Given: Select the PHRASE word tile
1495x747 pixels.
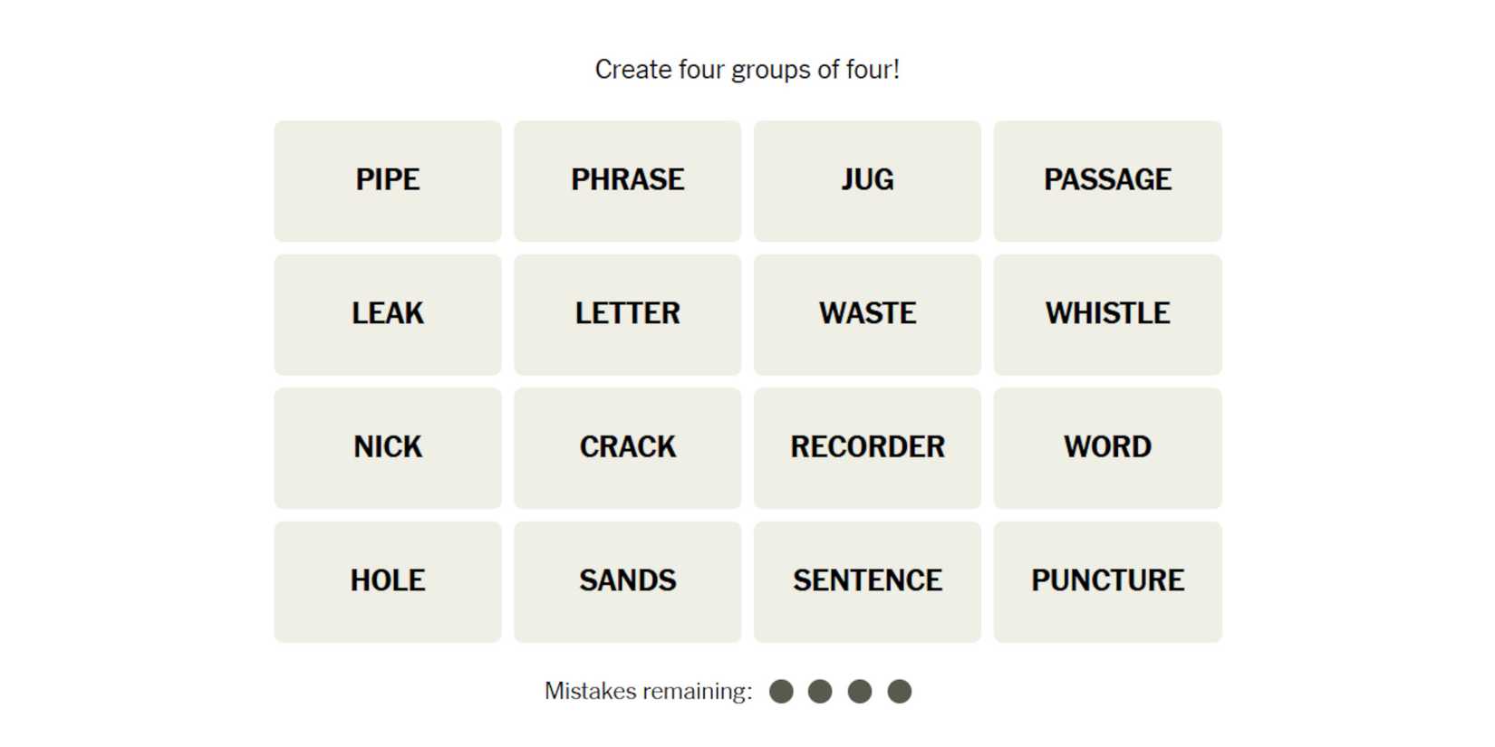Looking at the screenshot, I should click(627, 180).
